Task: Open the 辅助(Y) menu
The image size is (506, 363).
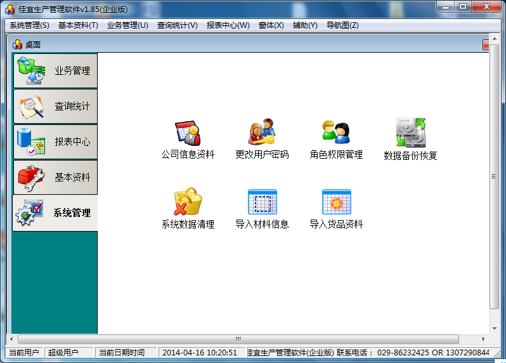Action: (x=305, y=25)
